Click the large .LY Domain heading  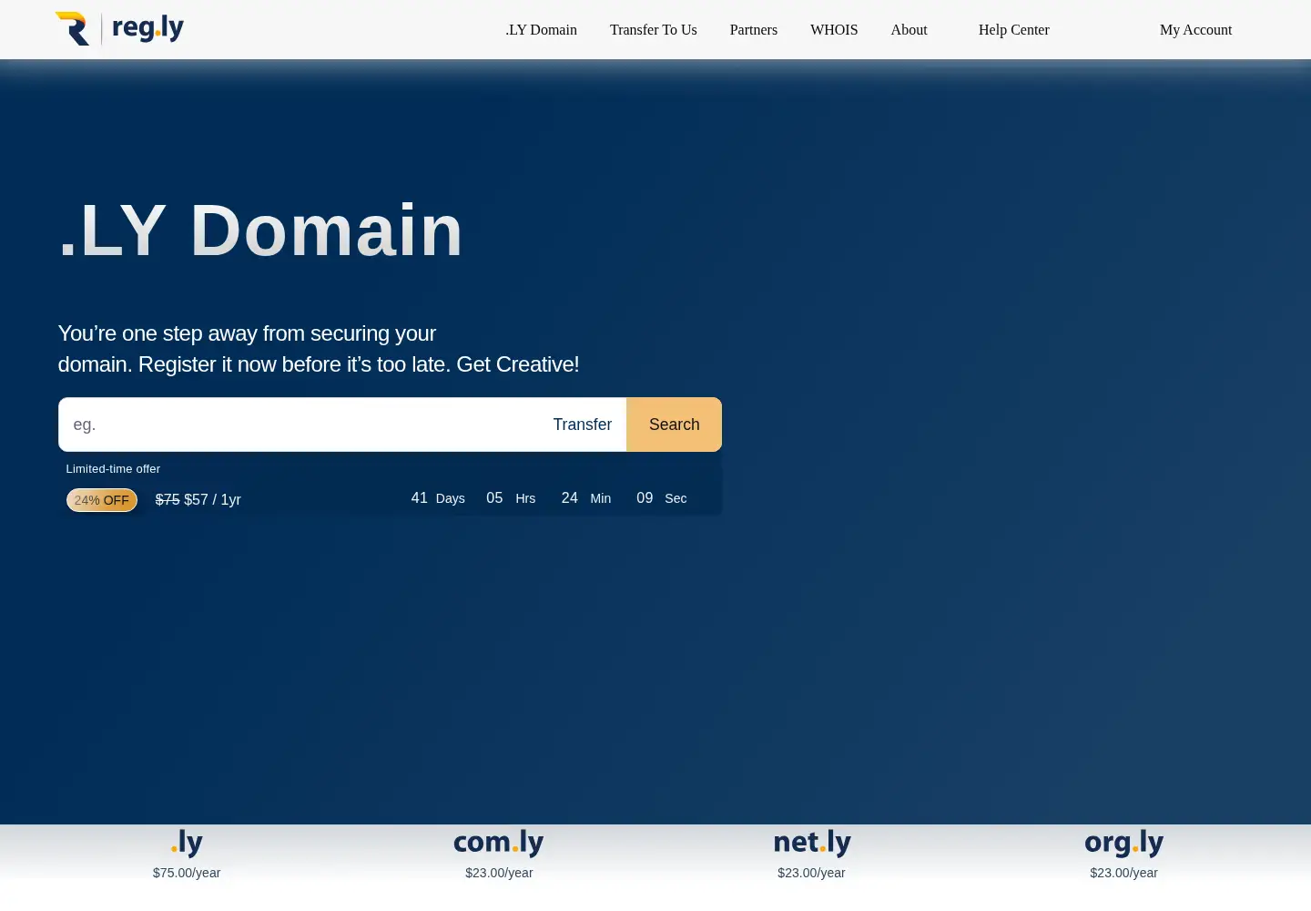tap(261, 230)
